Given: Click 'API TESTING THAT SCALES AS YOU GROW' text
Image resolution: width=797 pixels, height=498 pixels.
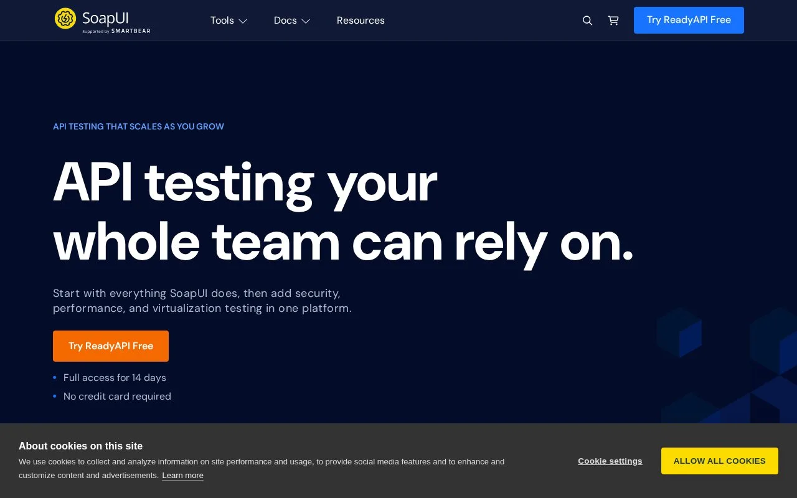Looking at the screenshot, I should 138,126.
